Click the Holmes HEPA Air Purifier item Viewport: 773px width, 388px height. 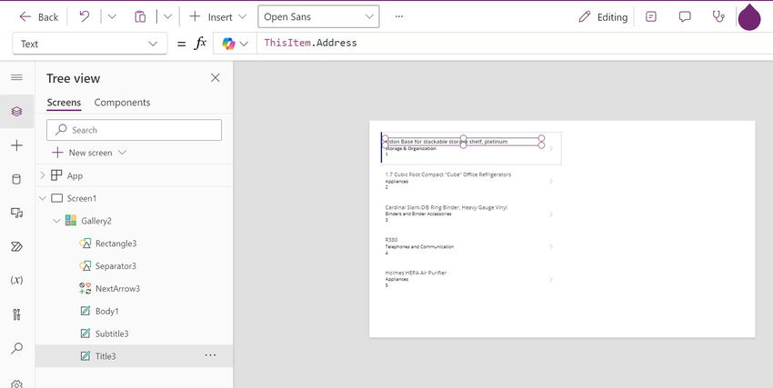pos(416,273)
